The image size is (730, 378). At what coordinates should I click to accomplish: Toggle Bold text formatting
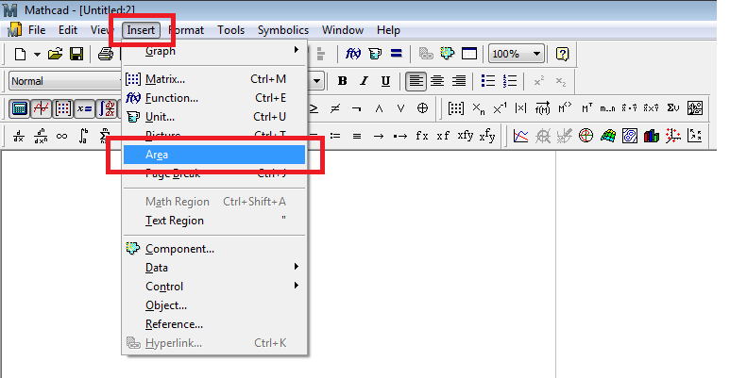pos(342,81)
